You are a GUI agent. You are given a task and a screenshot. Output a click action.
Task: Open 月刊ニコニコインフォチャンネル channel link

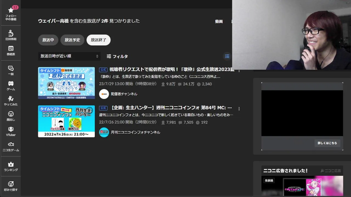135,132
